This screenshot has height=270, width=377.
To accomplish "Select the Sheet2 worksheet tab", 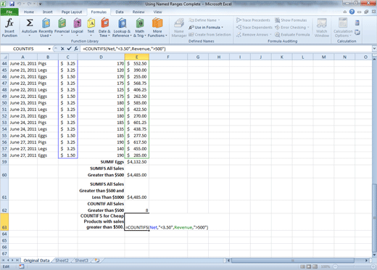I will 62,261.
